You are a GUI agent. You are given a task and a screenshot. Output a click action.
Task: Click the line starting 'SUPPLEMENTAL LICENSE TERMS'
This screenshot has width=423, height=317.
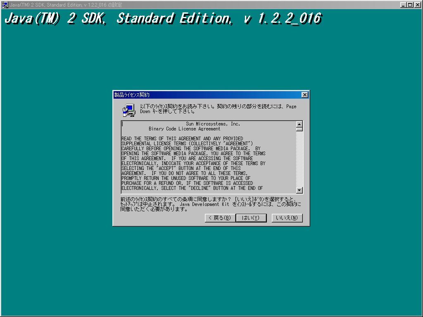(187, 143)
